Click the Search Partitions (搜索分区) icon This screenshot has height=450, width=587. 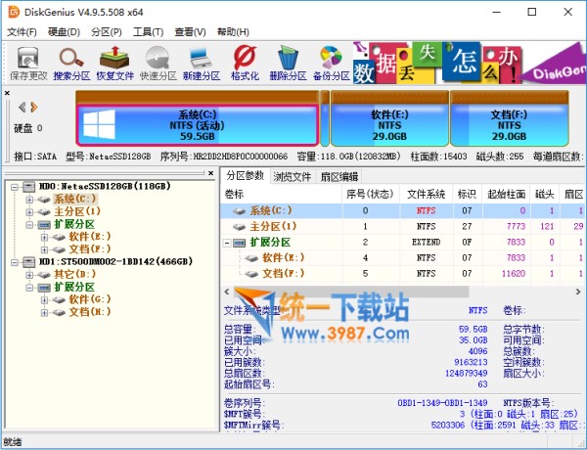70,63
